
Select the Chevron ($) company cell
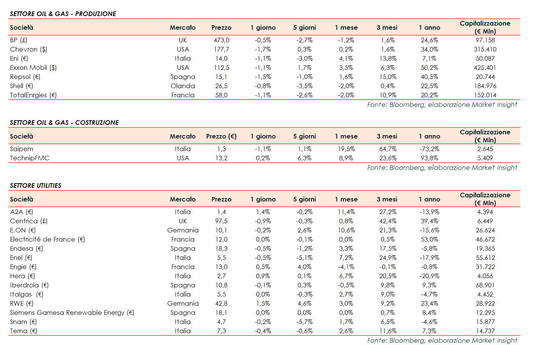pos(28,49)
